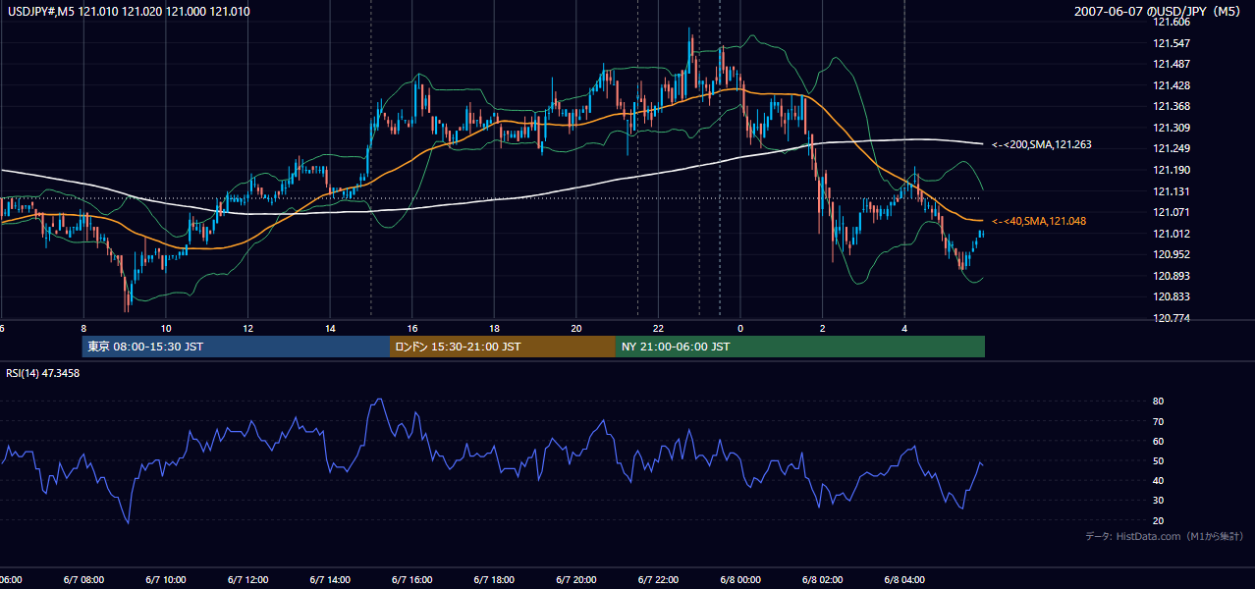The height and width of the screenshot is (589, 1255).
Task: Click hour tick 0 below the price chart
Action: (x=740, y=328)
